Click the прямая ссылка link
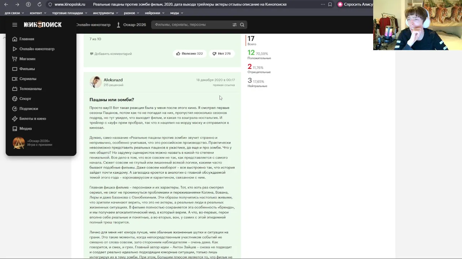This screenshot has width=462, height=259. 224,85
